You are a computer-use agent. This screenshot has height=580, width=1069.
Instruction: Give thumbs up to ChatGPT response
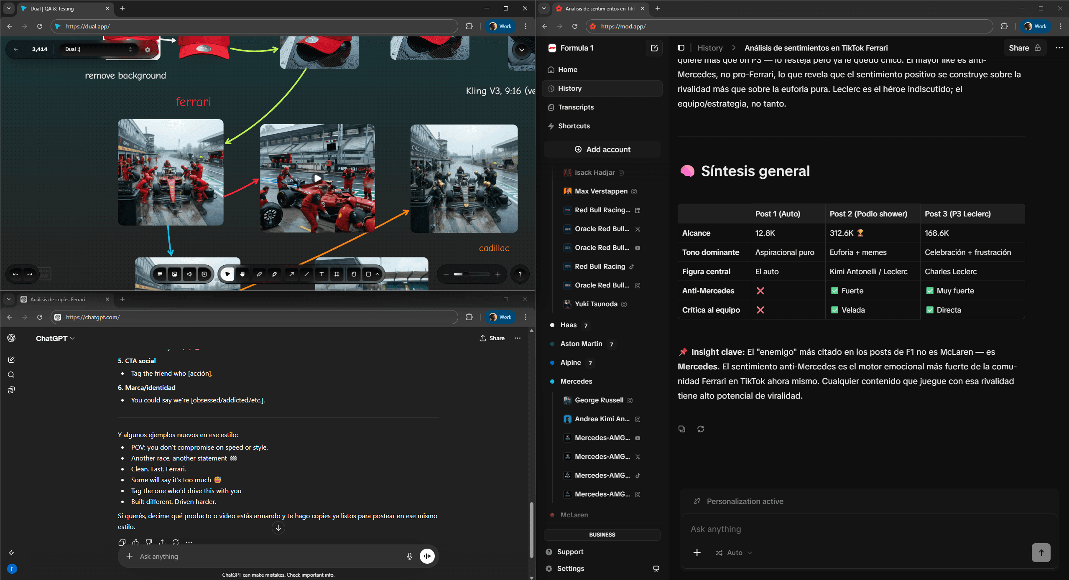point(135,542)
